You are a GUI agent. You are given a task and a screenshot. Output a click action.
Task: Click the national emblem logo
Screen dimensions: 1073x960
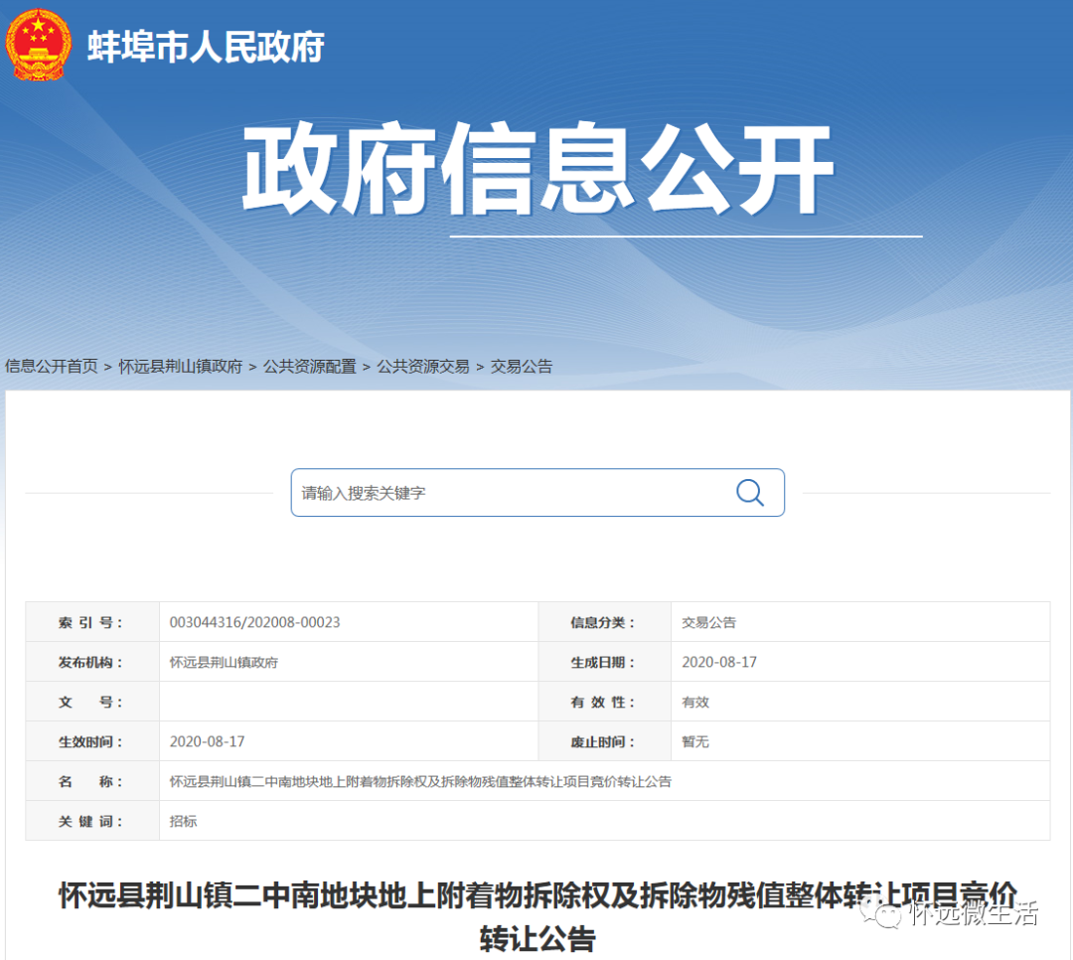click(38, 45)
